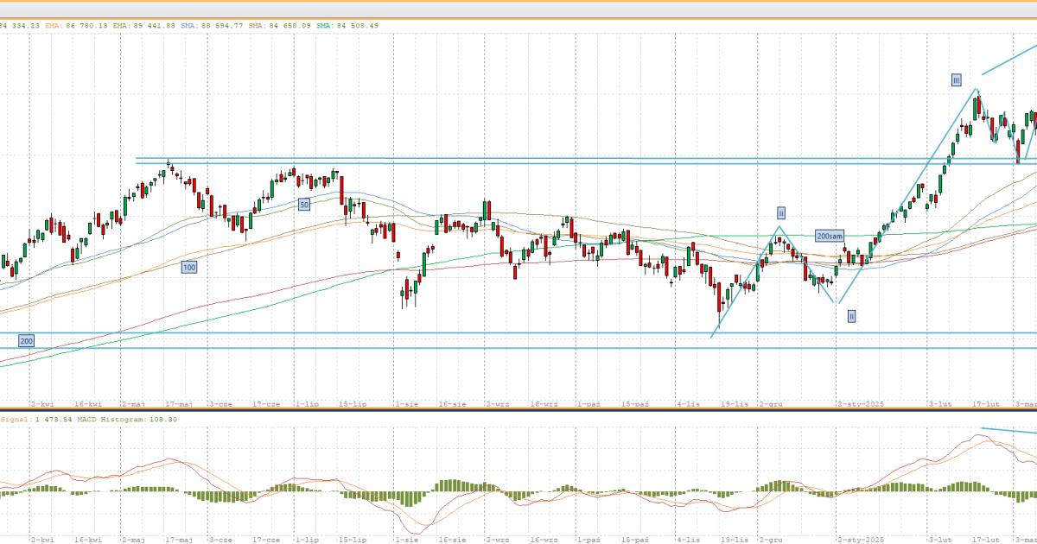Click the "17-maj" date on the upper time axis
This screenshot has height=544, width=1037.
tap(180, 403)
